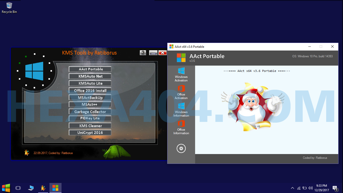This screenshot has width=343, height=193.
Task: Open Action Center notifications icon
Action: click(335, 188)
